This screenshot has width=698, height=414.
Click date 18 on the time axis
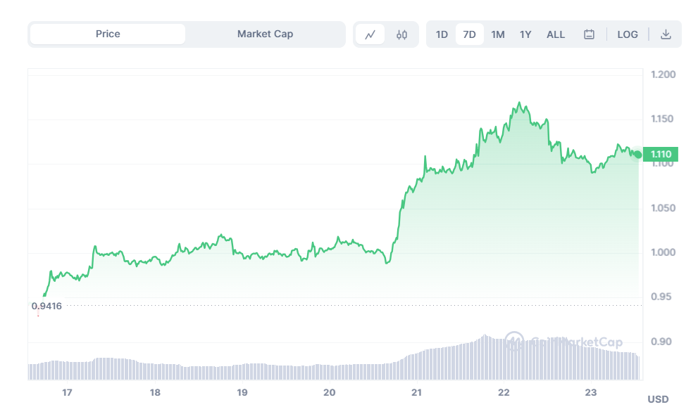click(x=155, y=392)
